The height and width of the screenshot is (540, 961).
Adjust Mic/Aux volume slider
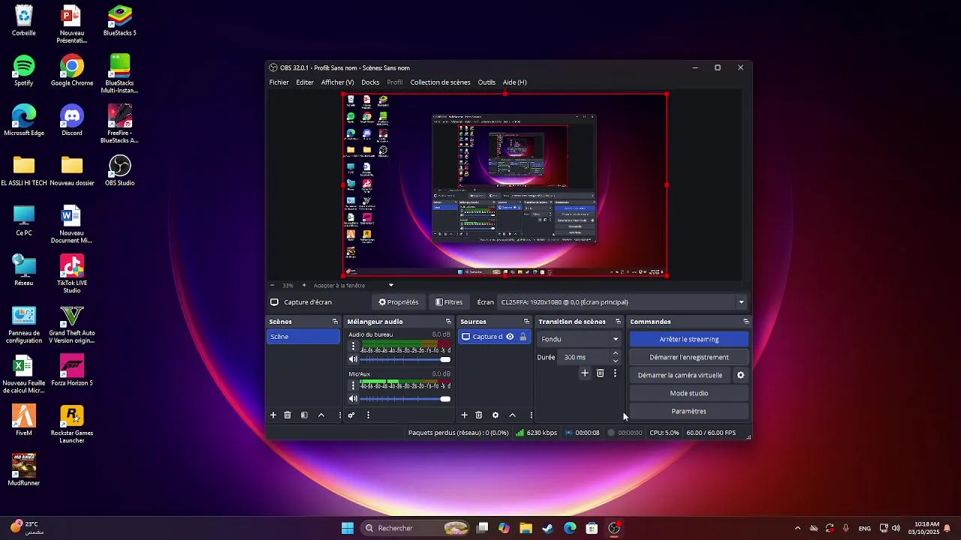405,398
